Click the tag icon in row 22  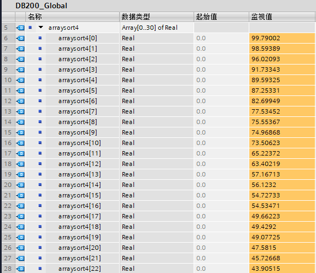[x=20, y=206]
